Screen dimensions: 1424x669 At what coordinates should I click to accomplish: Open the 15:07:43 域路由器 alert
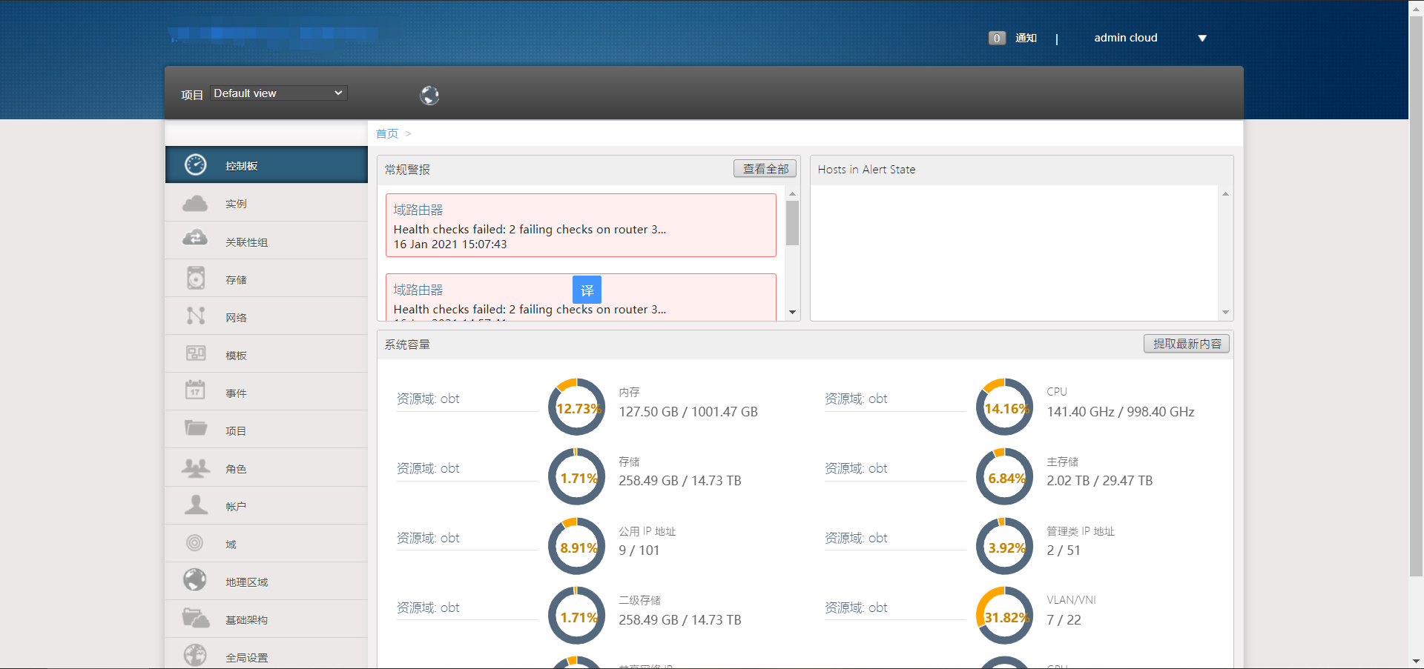(x=581, y=225)
